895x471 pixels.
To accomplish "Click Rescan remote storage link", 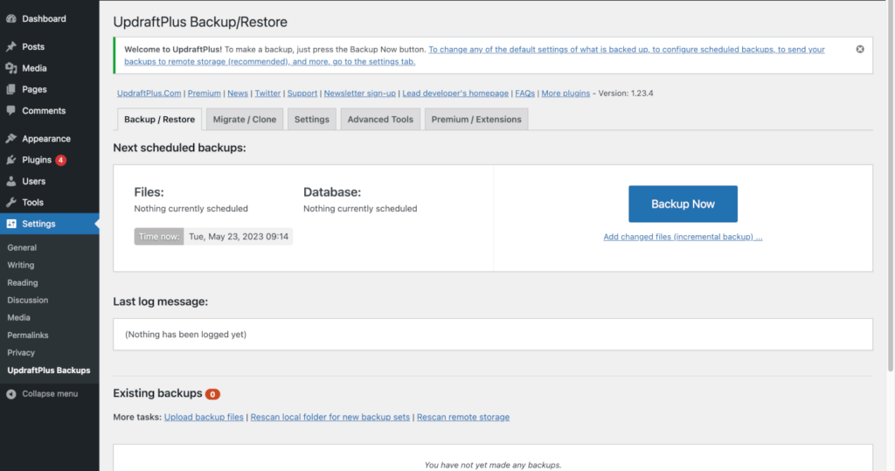I will (x=463, y=418).
